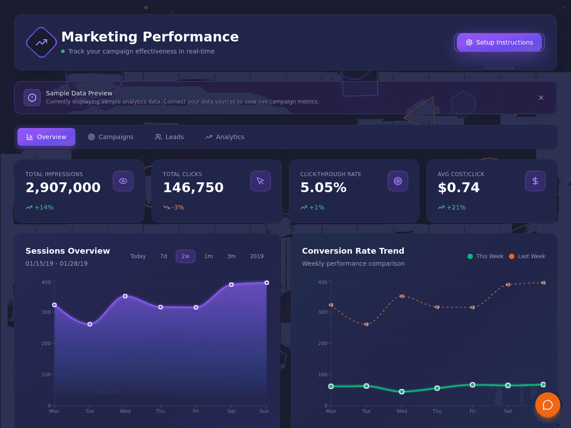Select the 1m time range
This screenshot has width=571, height=428.
pos(208,256)
